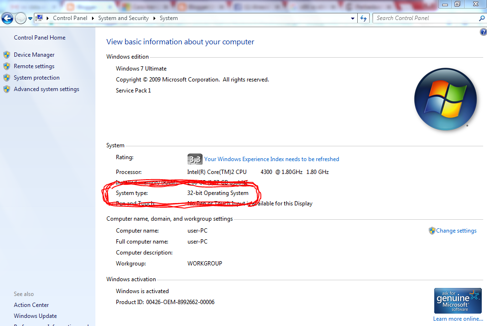Click the magnifier icon in Search Control Panel
487x326 pixels.
click(481, 18)
